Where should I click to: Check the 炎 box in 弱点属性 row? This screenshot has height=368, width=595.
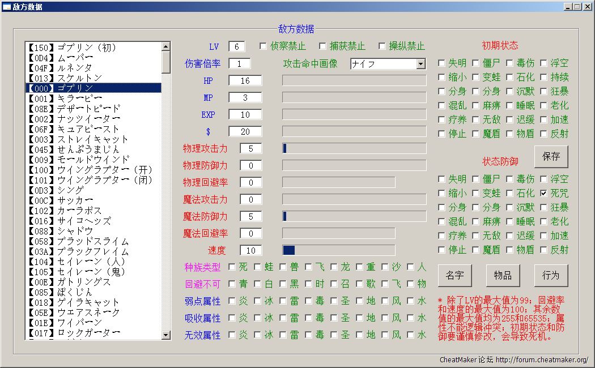coord(232,301)
